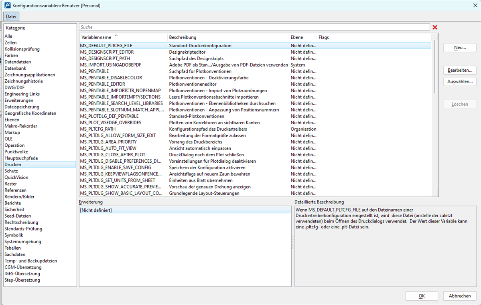
Task: Select the Hauptsuchpfade category
Action: [21, 158]
